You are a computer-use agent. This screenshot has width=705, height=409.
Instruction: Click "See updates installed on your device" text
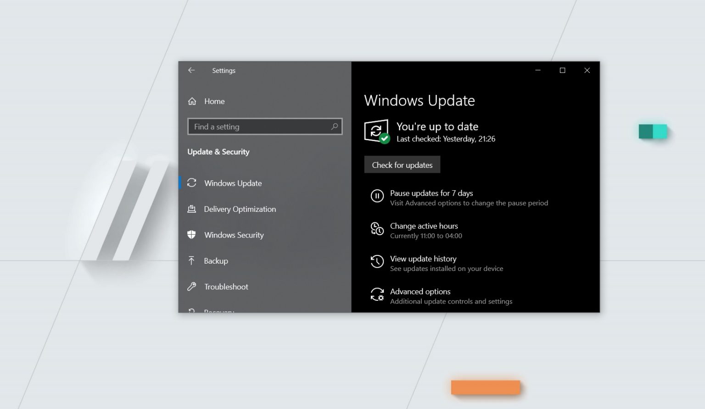(x=447, y=269)
